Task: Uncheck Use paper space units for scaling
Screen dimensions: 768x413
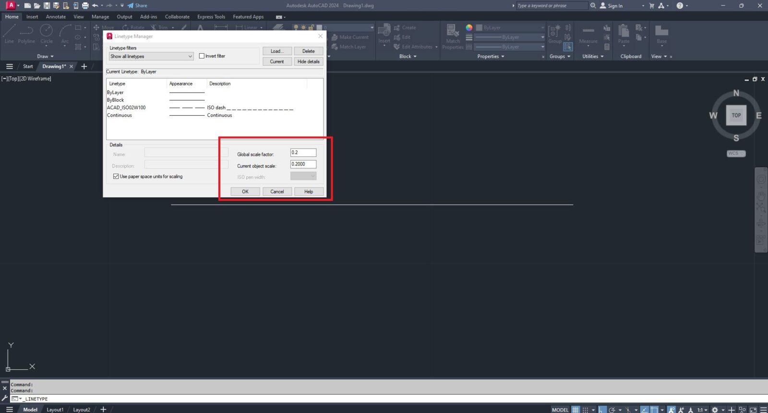Action: tap(116, 177)
